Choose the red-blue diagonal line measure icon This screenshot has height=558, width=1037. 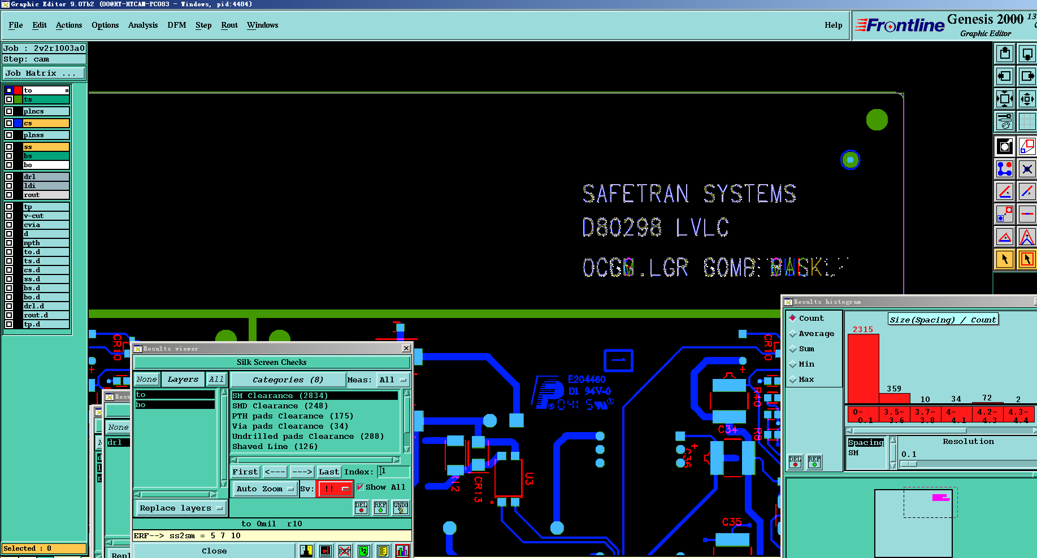click(x=1027, y=191)
